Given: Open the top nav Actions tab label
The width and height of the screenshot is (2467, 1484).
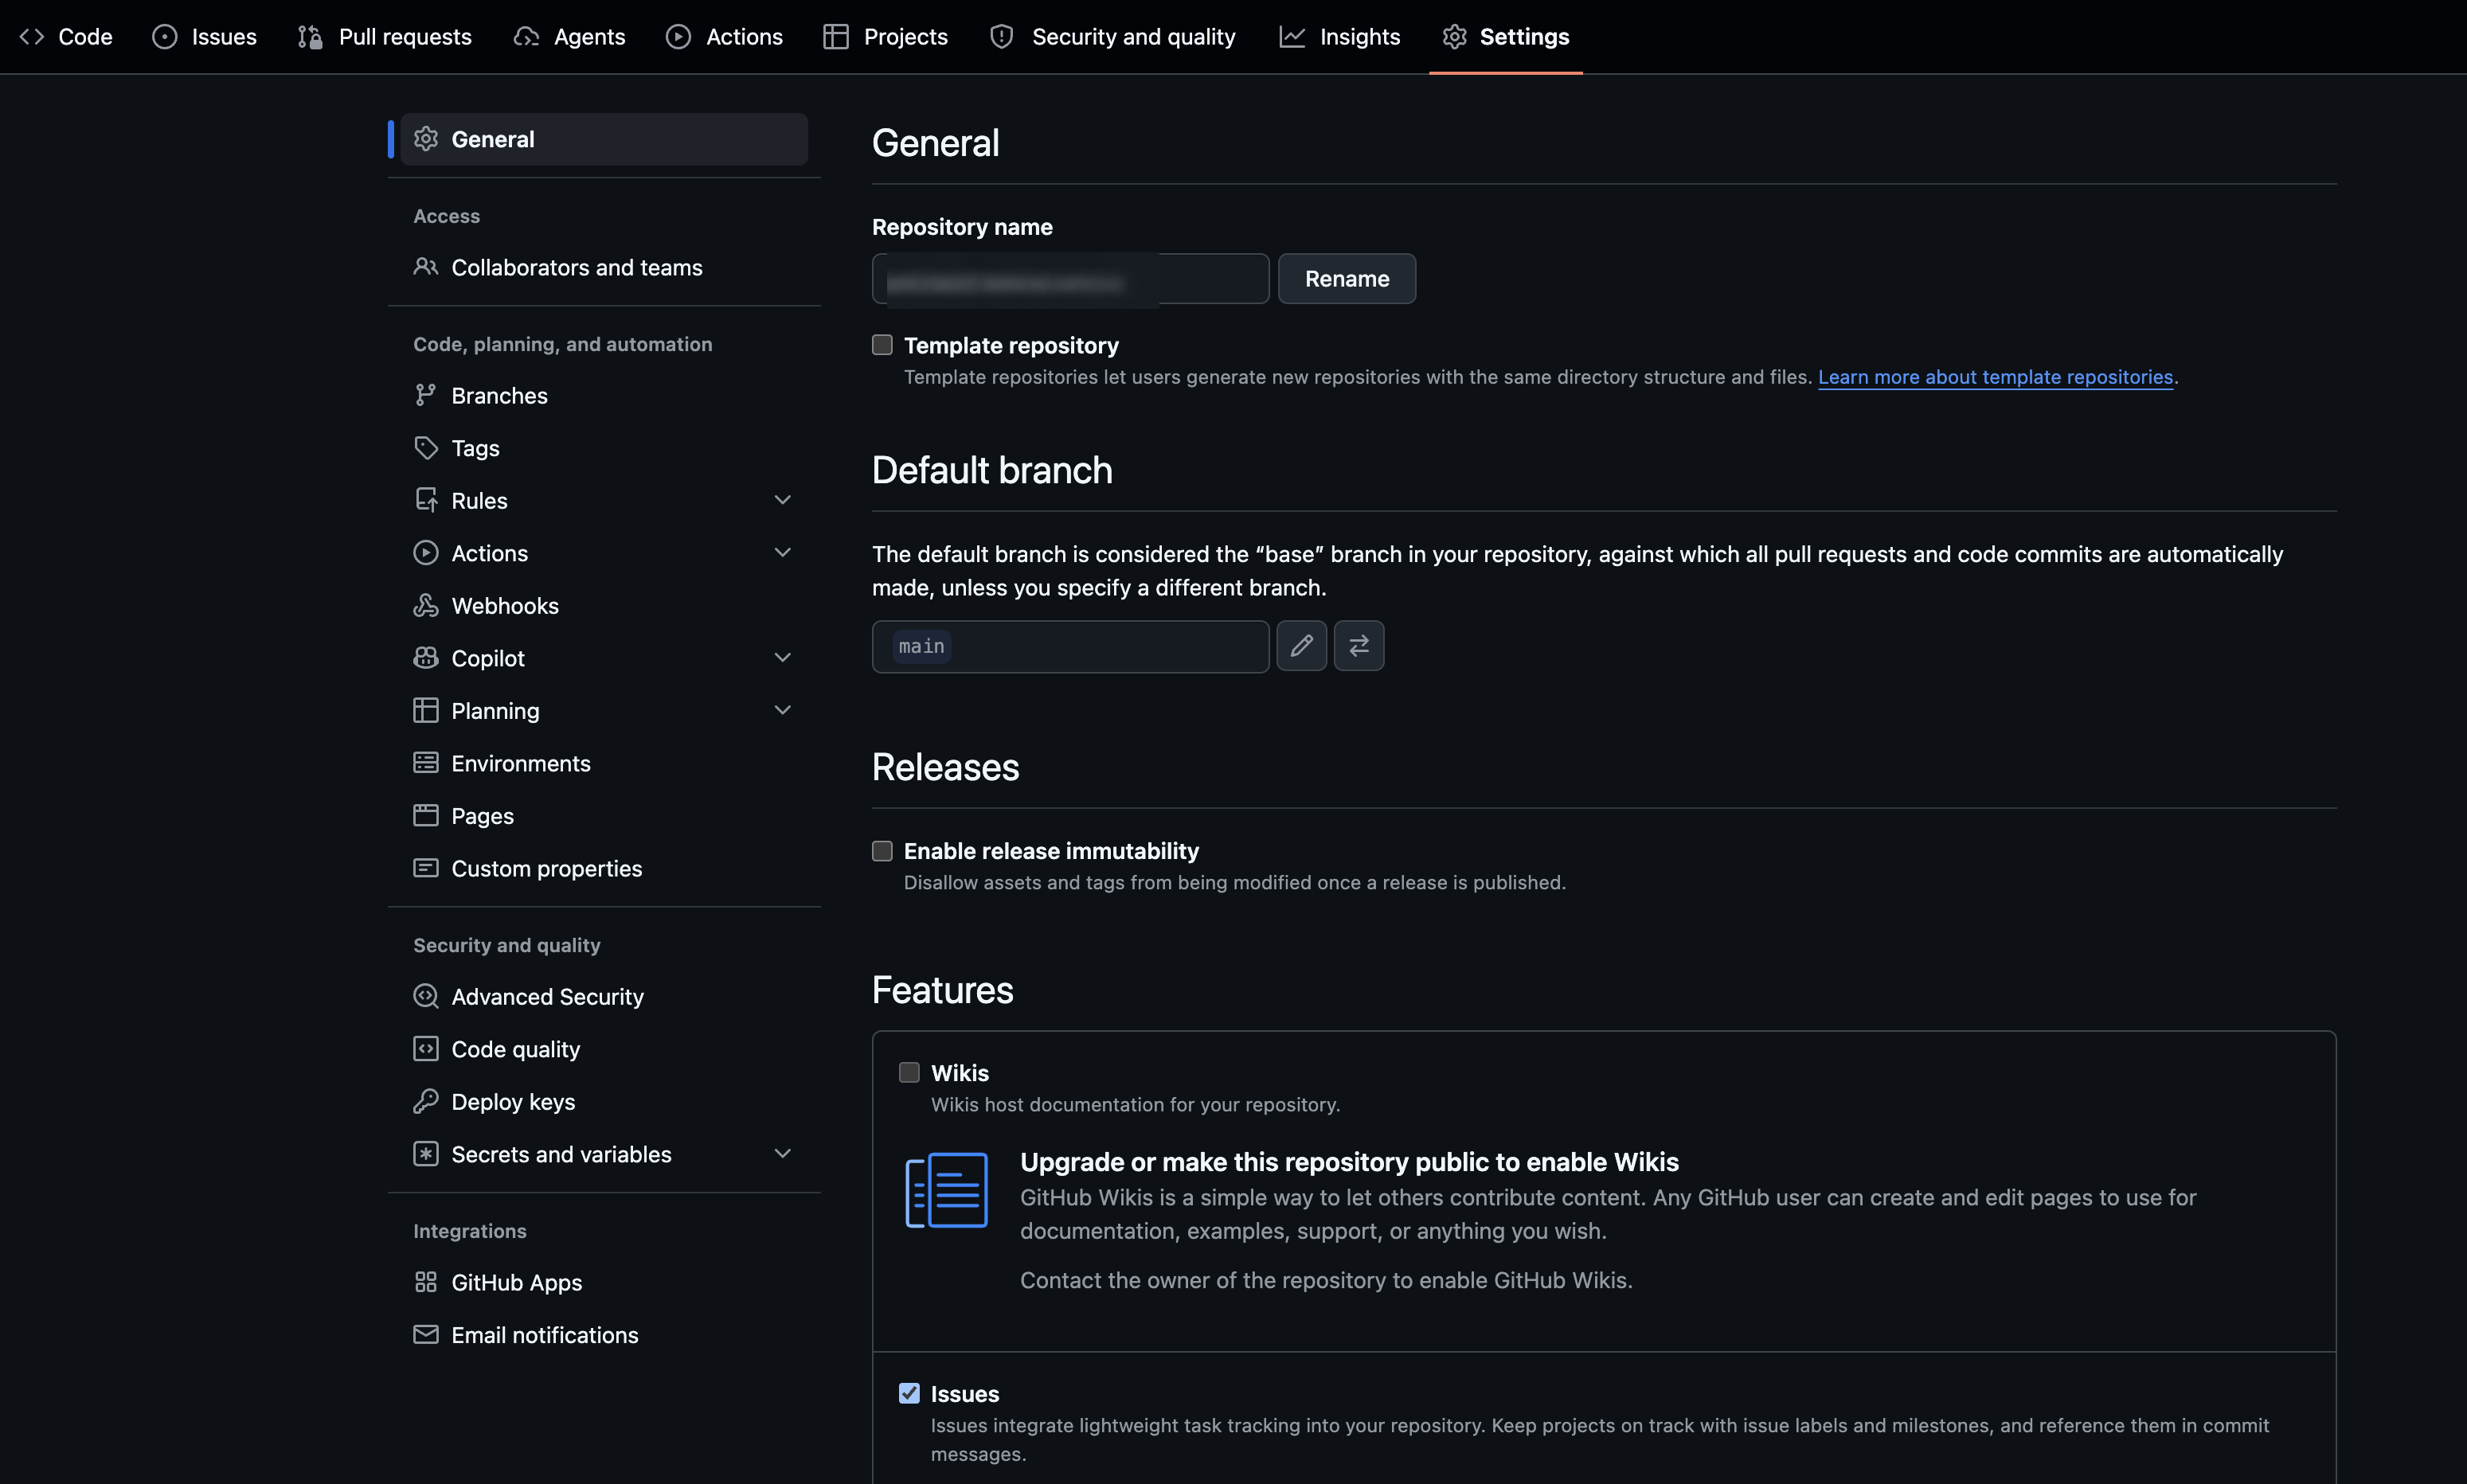Looking at the screenshot, I should [x=744, y=37].
